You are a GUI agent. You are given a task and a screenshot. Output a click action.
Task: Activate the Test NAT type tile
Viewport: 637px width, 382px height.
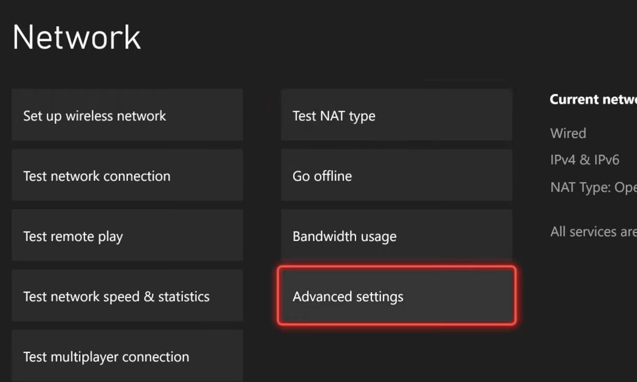(x=396, y=115)
